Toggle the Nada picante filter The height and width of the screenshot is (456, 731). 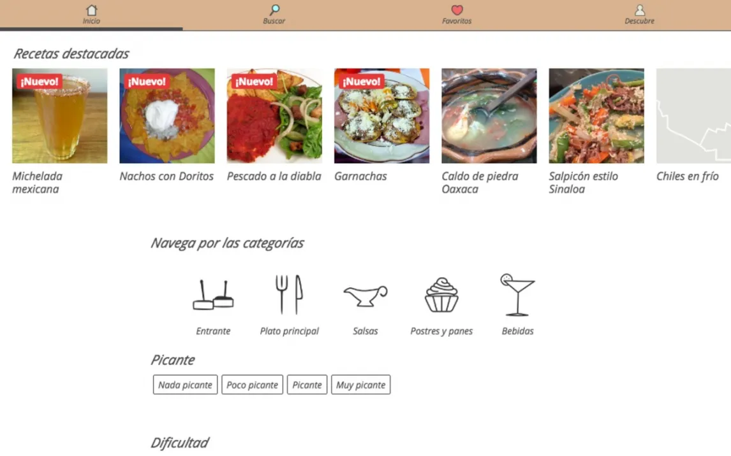coord(185,385)
